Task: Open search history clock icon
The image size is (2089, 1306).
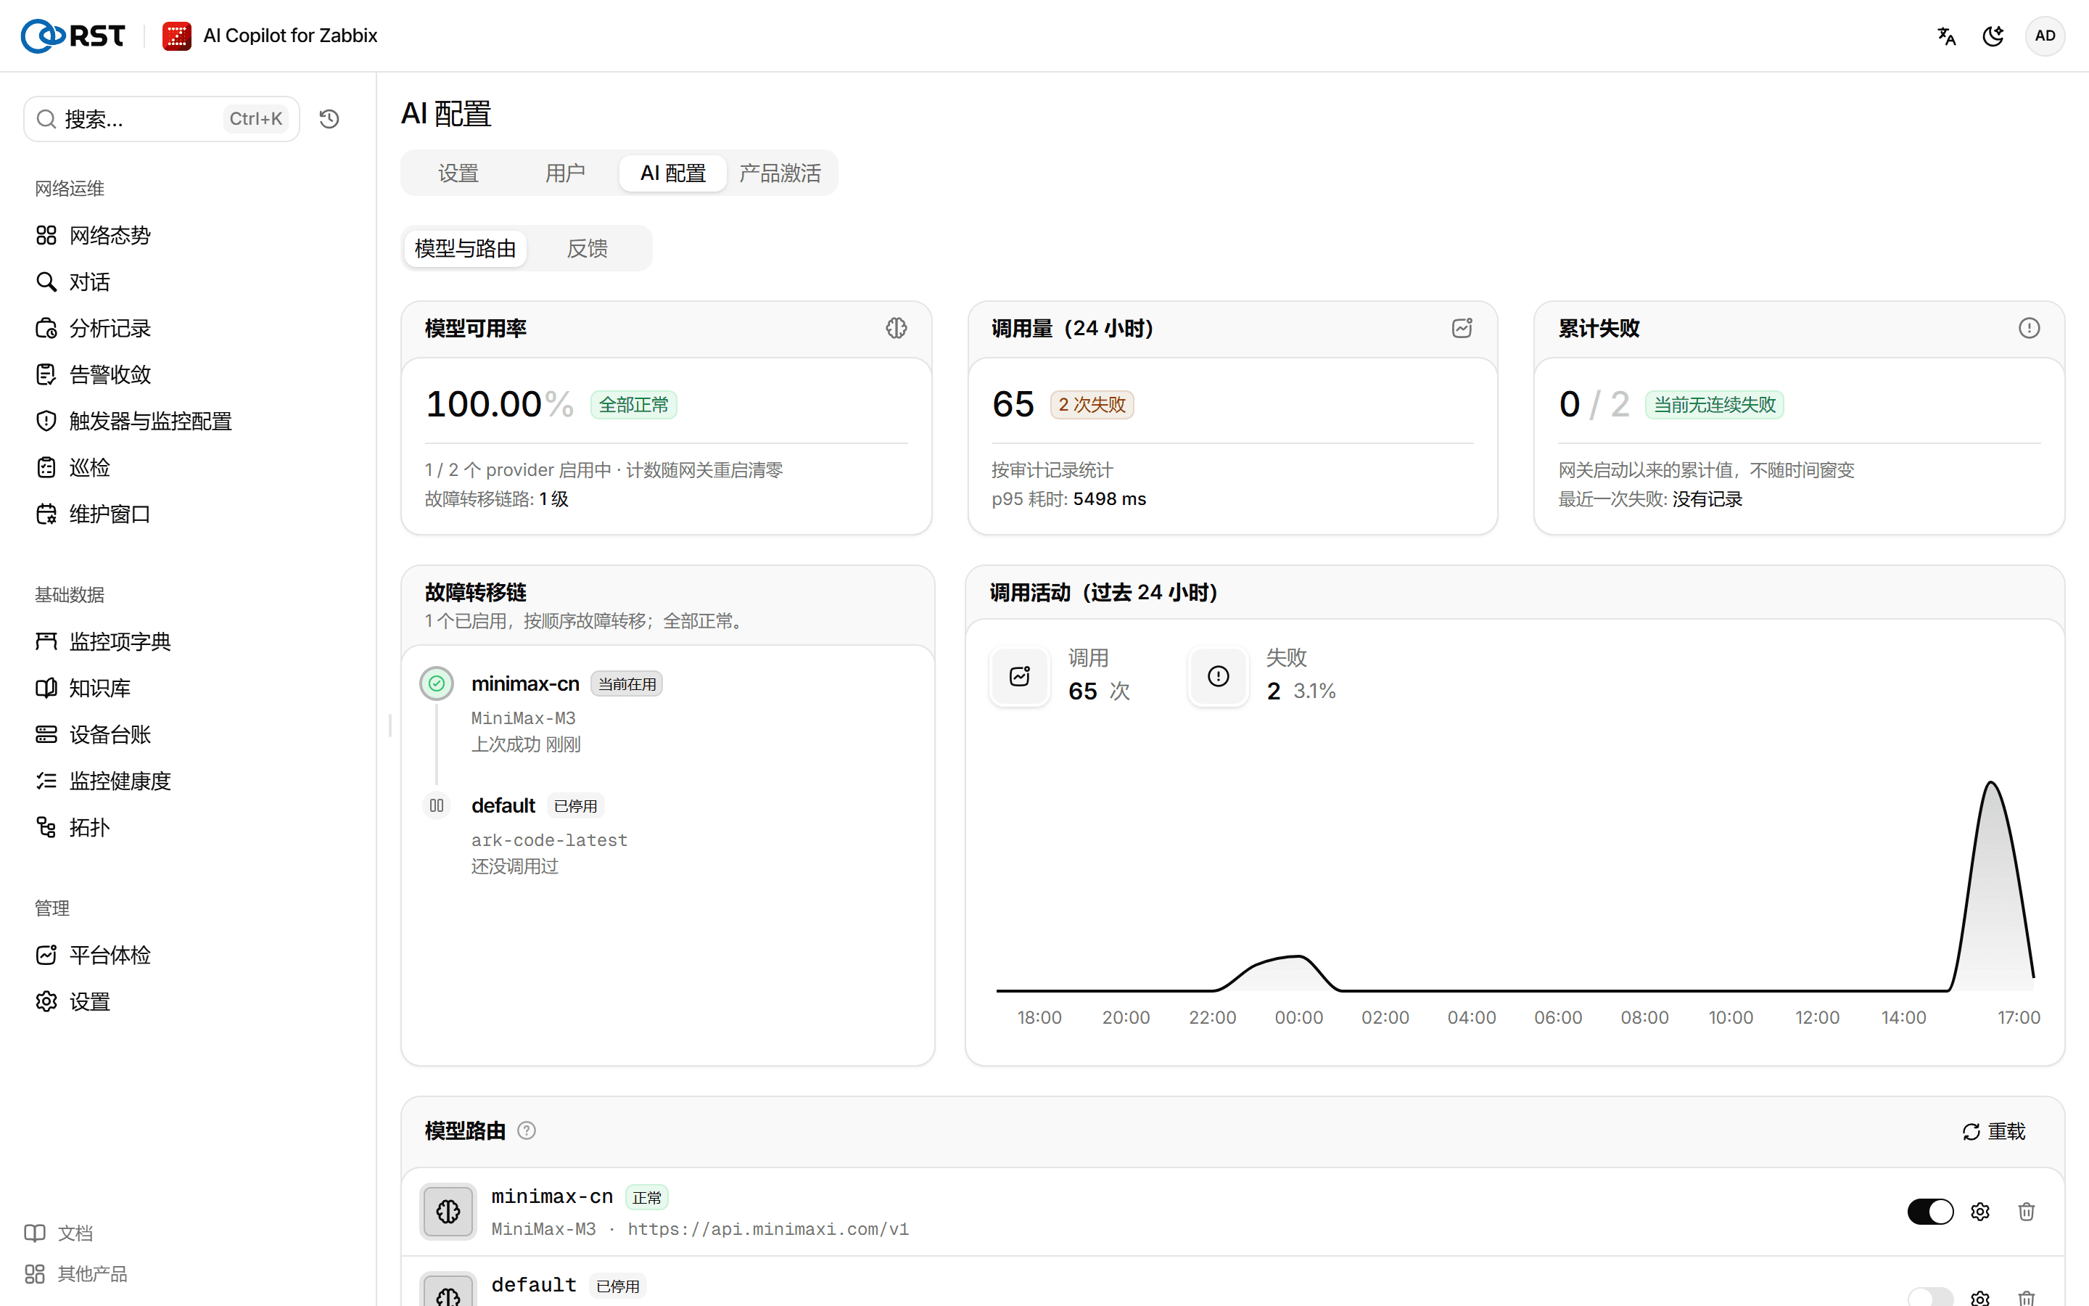Action: coord(329,118)
